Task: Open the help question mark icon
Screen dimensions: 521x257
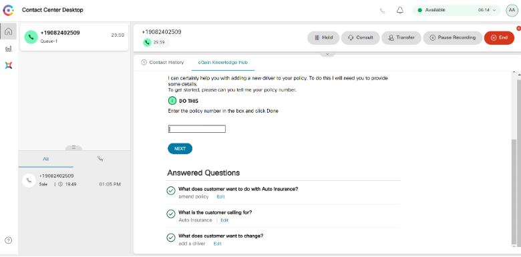Action: (x=9, y=240)
